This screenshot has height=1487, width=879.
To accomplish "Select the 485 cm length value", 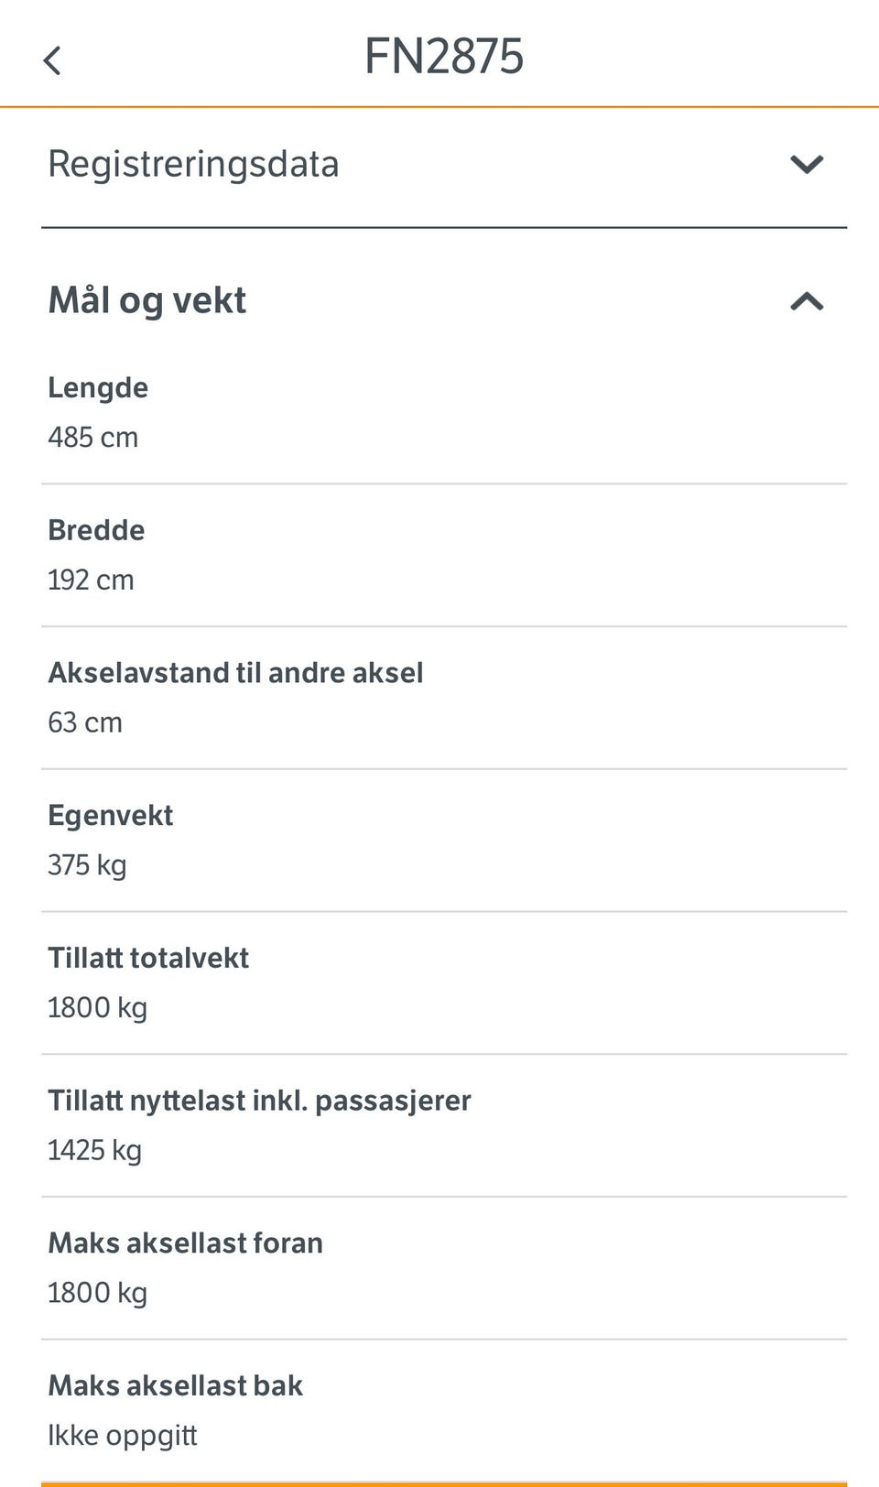I will pos(93,438).
